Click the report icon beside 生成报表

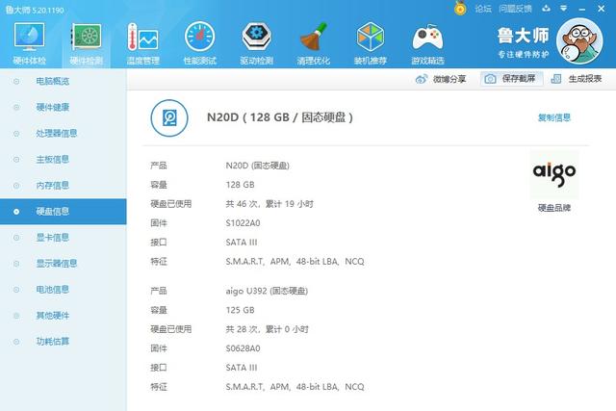(556, 79)
